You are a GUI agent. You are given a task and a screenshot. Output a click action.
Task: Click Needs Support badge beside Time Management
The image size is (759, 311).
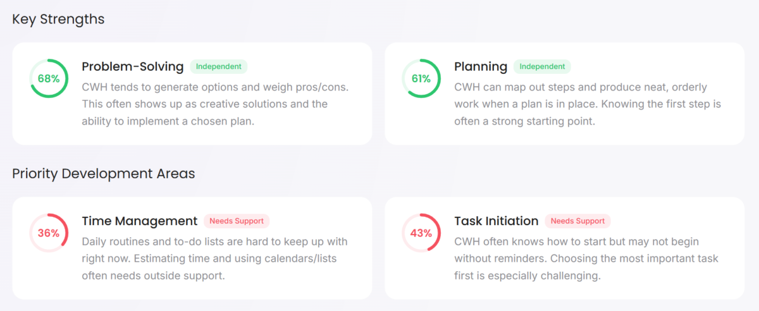237,221
